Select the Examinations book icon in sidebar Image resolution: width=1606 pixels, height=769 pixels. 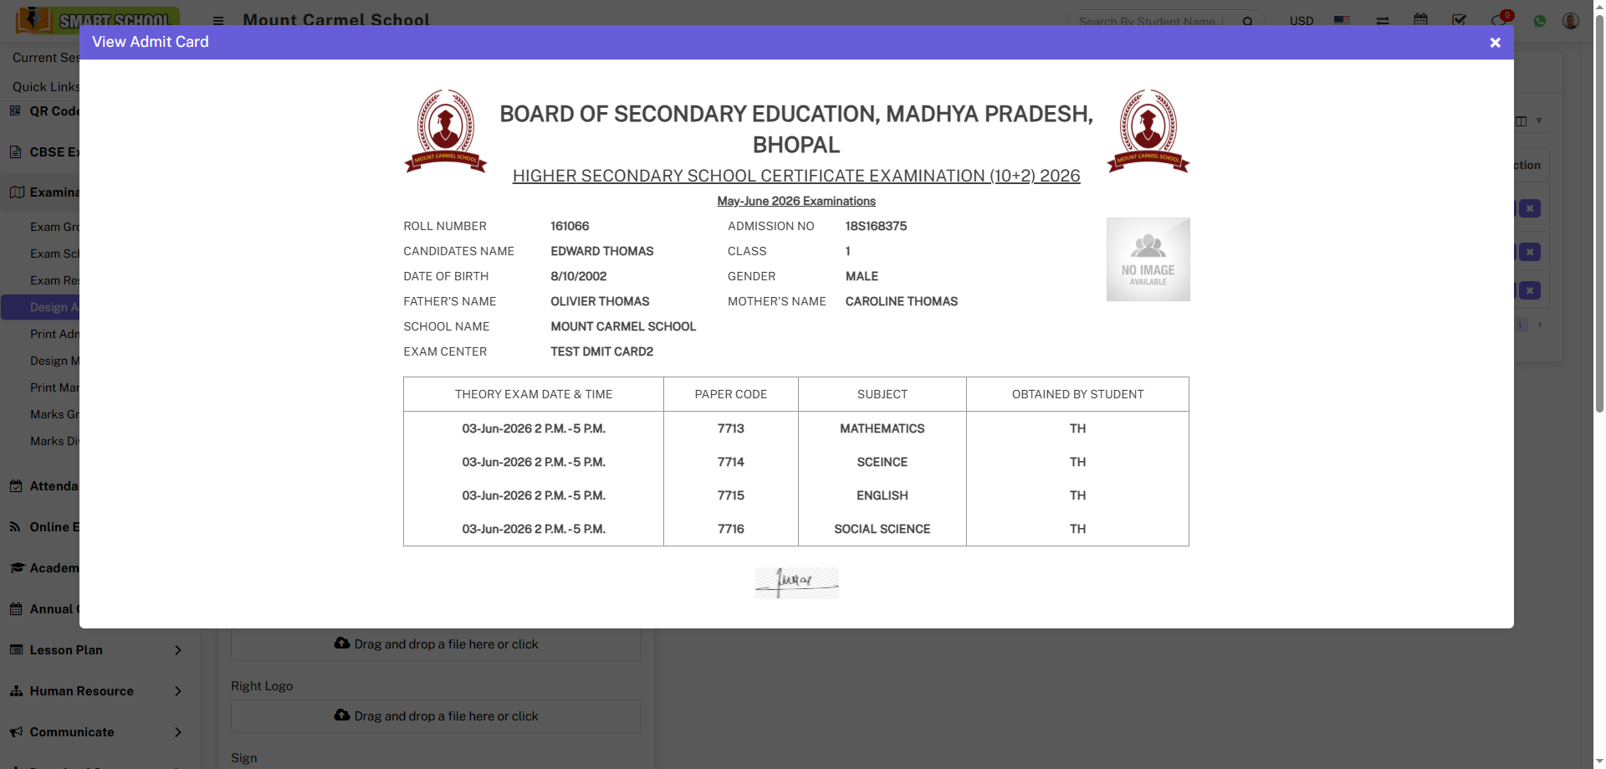15,192
